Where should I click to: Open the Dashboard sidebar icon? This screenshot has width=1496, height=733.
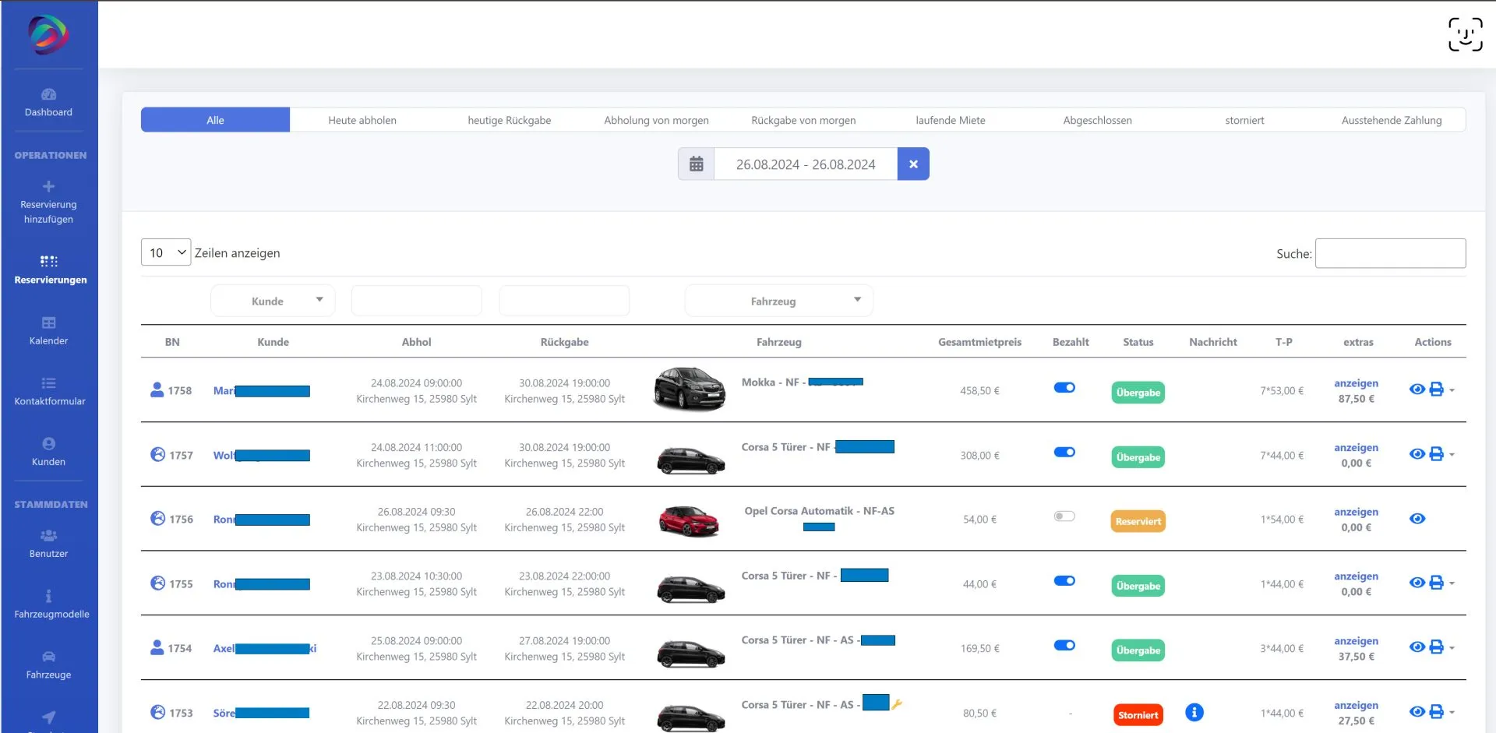coord(48,94)
